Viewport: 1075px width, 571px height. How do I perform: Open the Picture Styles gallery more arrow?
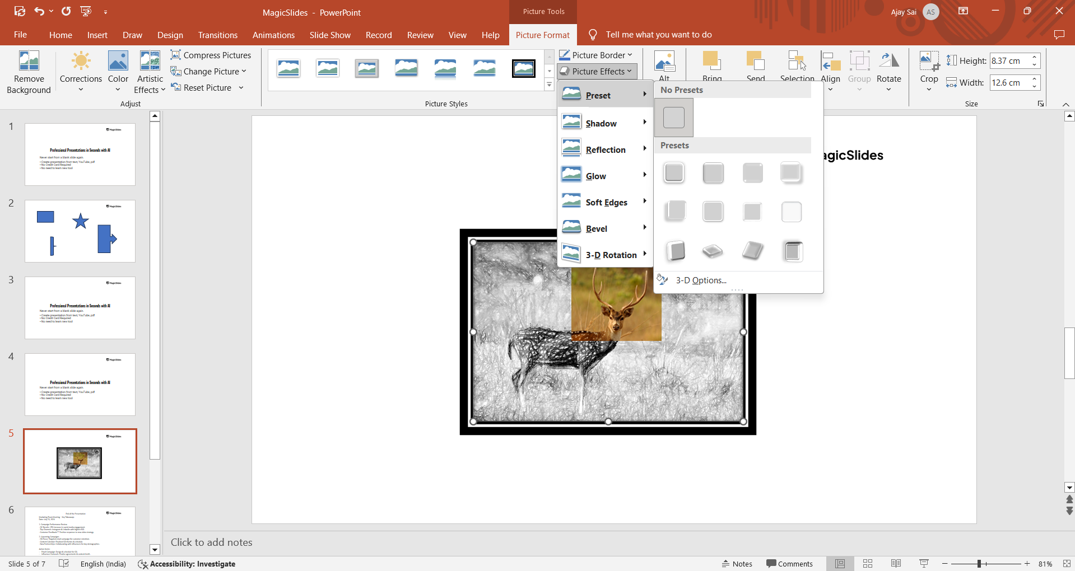pos(548,85)
